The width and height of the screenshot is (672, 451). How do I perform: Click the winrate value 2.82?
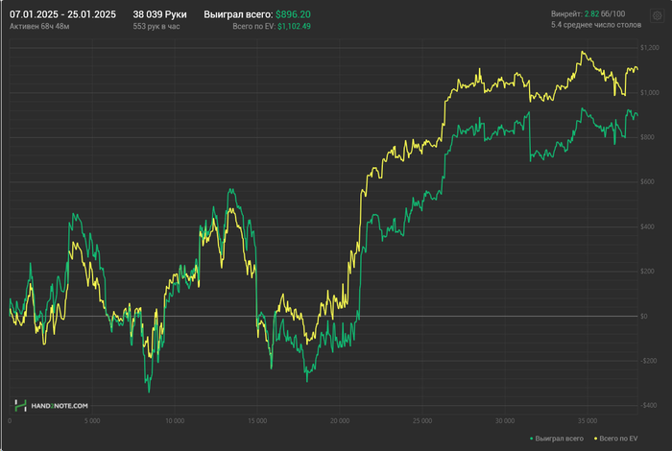point(591,15)
